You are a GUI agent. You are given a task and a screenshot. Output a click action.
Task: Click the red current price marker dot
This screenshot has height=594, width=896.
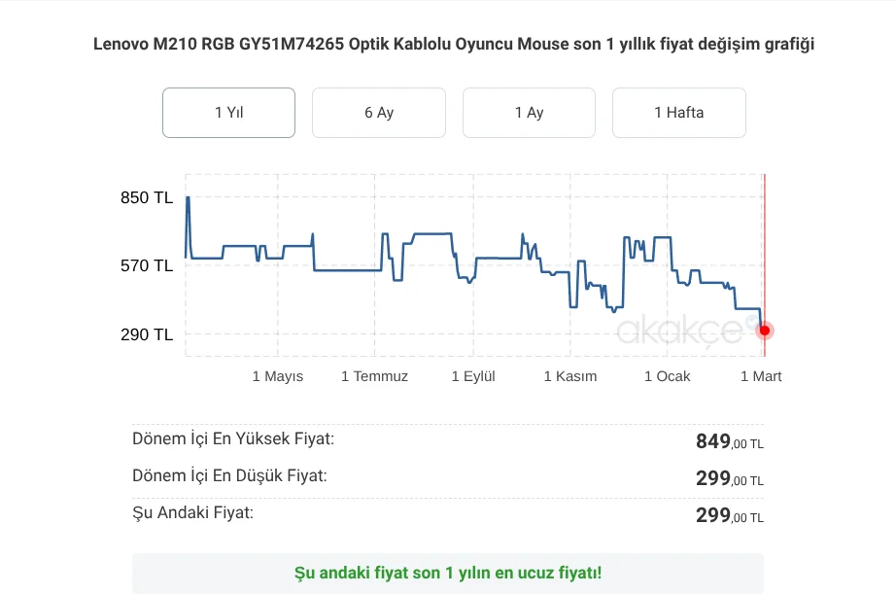point(765,331)
